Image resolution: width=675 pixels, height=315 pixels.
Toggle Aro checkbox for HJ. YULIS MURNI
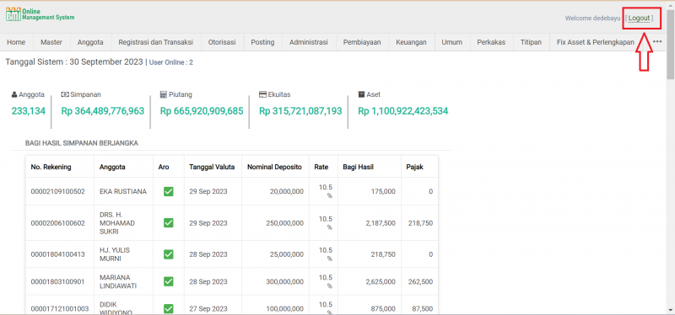(168, 254)
